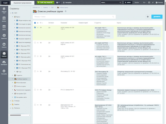166x124 pixels.
Task: Open row actions menu for group 93
Action: tap(38, 90)
